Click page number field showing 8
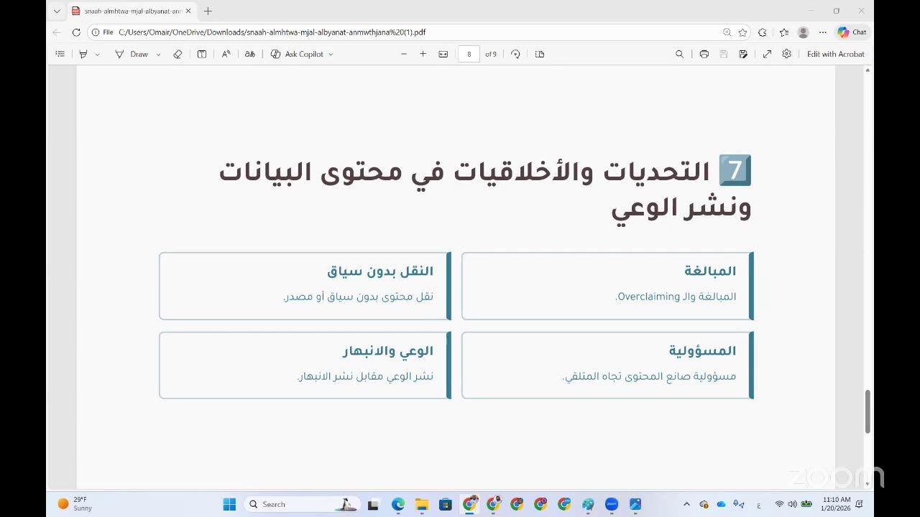920x517 pixels. tap(469, 54)
